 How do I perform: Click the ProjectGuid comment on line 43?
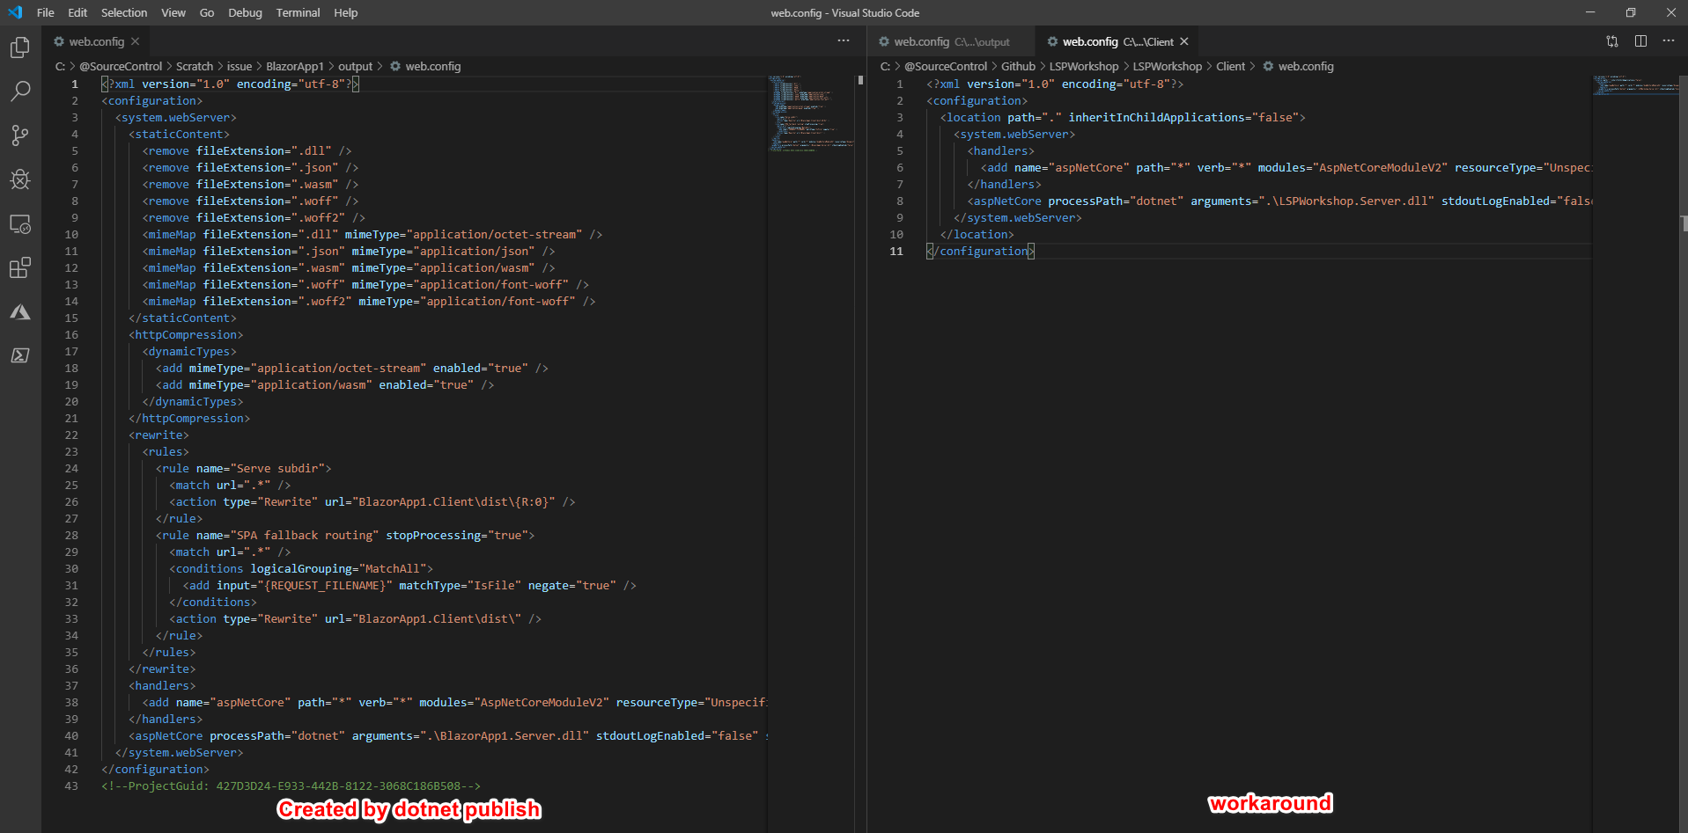[291, 786]
